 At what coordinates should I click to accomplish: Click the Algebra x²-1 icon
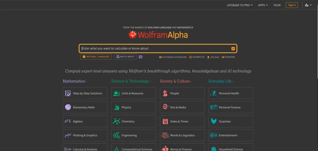pos(68,121)
